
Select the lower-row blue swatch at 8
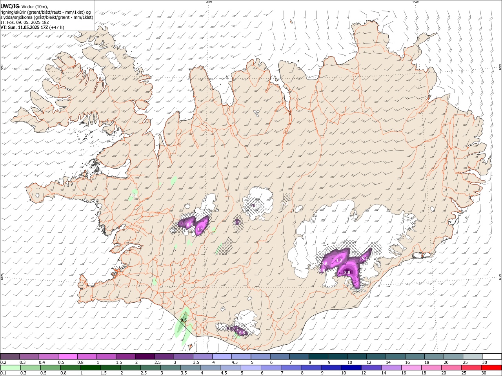311,367
